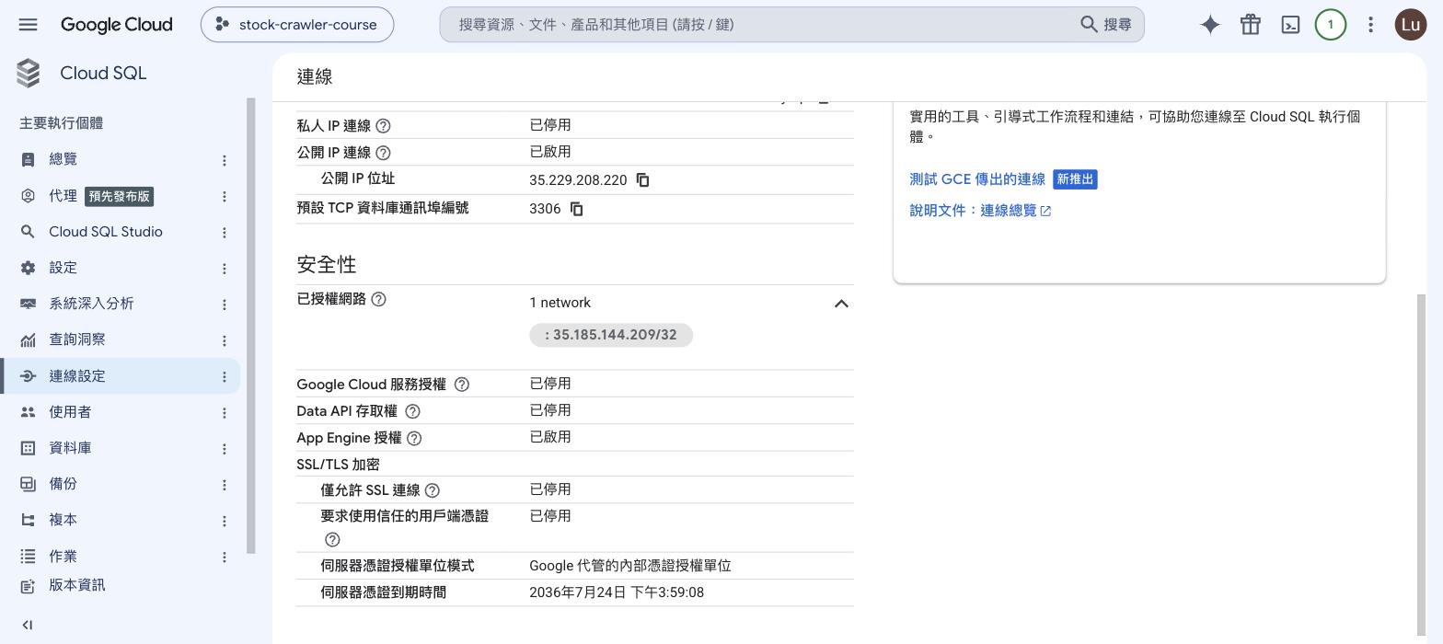
Task: Show help for 私人 IP 連線
Action: point(384,126)
